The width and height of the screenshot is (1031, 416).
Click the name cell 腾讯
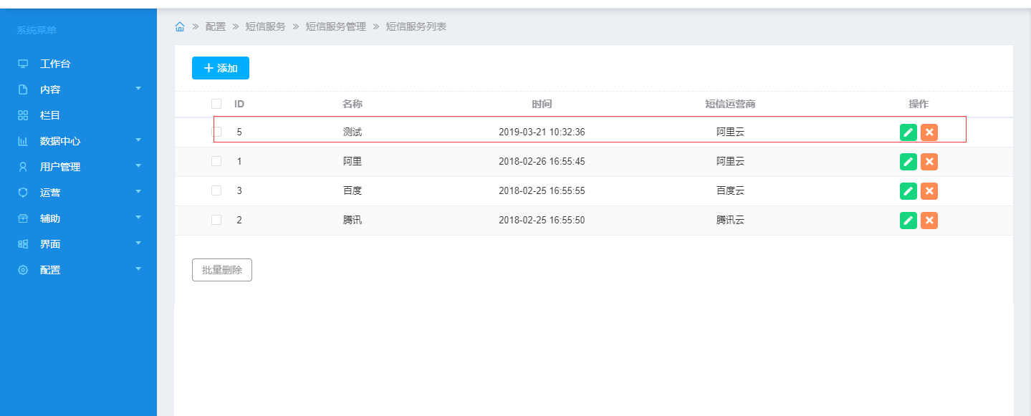tap(353, 221)
